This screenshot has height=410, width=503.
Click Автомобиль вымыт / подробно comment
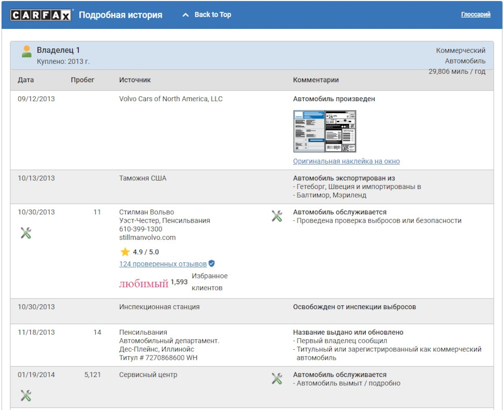(x=348, y=383)
